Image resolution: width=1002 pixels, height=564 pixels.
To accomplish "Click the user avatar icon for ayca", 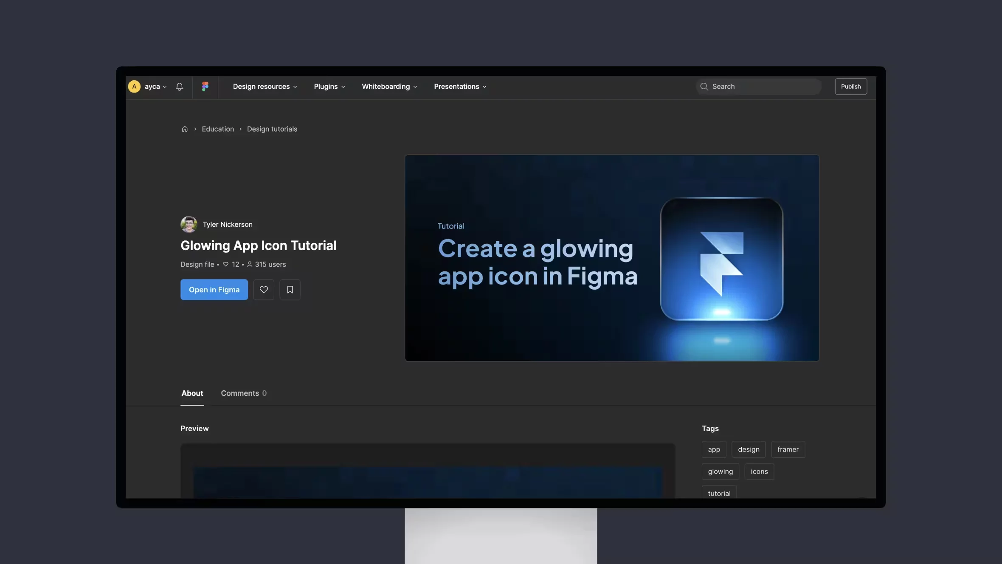I will click(x=134, y=86).
